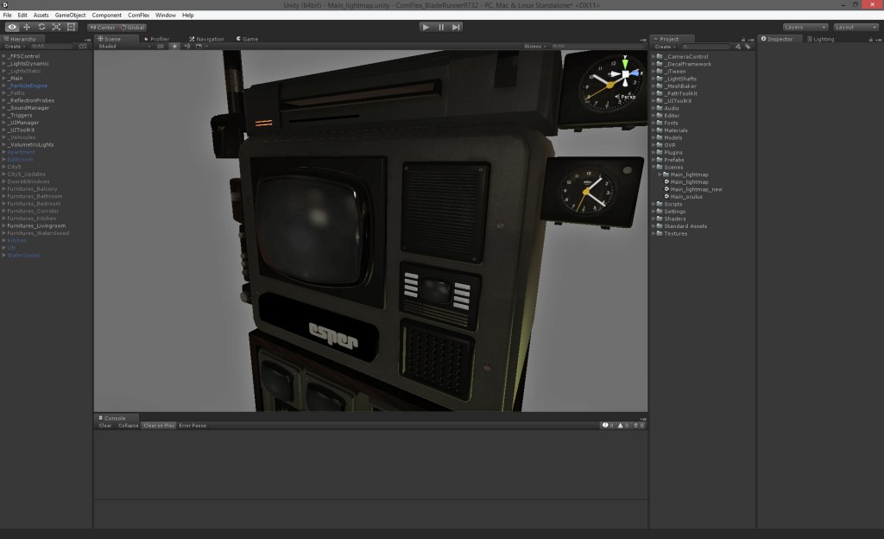The image size is (884, 539).
Task: Click the Pause button
Action: [x=441, y=27]
